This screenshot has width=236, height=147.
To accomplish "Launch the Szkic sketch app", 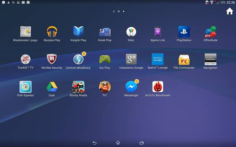I will coord(131,32).
